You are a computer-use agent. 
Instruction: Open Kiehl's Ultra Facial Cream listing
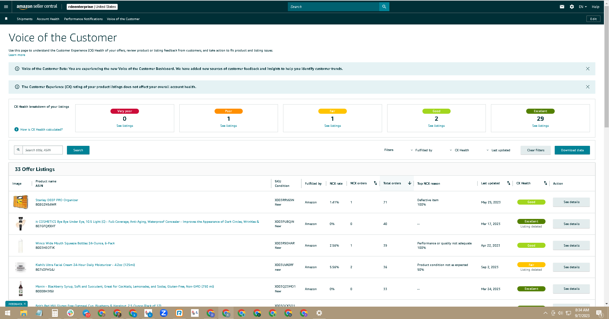tap(85, 265)
